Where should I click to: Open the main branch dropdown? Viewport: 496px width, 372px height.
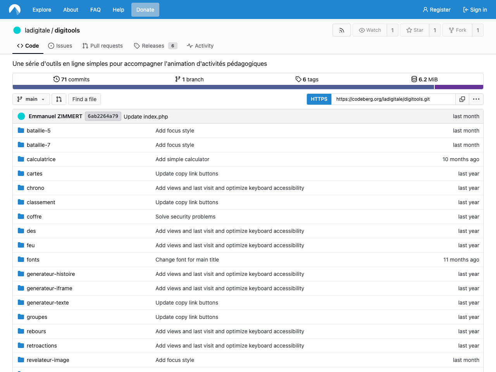tap(31, 99)
